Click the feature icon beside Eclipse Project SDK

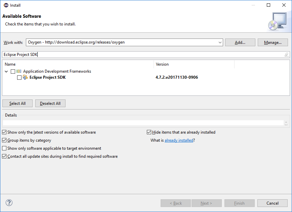coord(26,77)
